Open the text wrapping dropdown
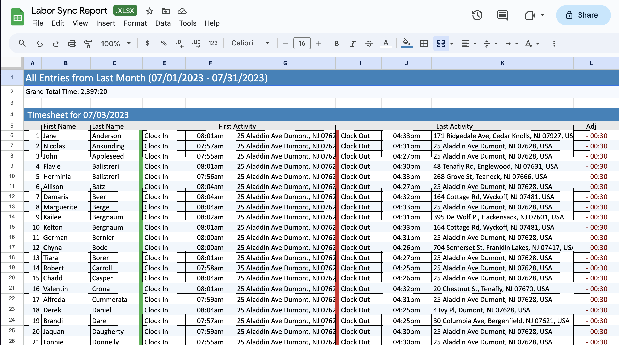 coord(511,44)
